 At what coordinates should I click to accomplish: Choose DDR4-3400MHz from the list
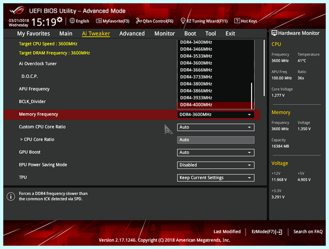[x=214, y=42]
